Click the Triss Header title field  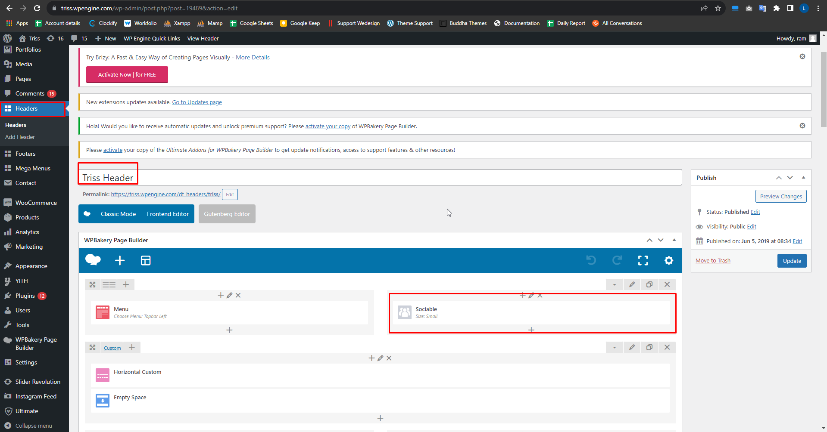(380, 177)
